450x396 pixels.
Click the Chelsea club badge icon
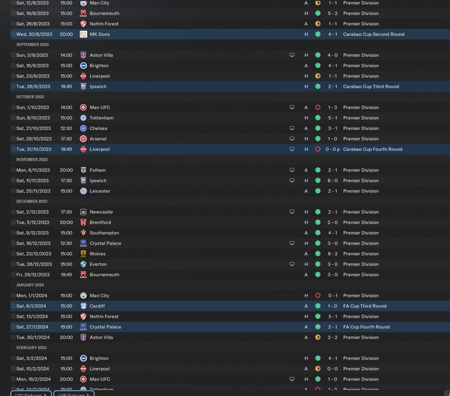click(83, 128)
